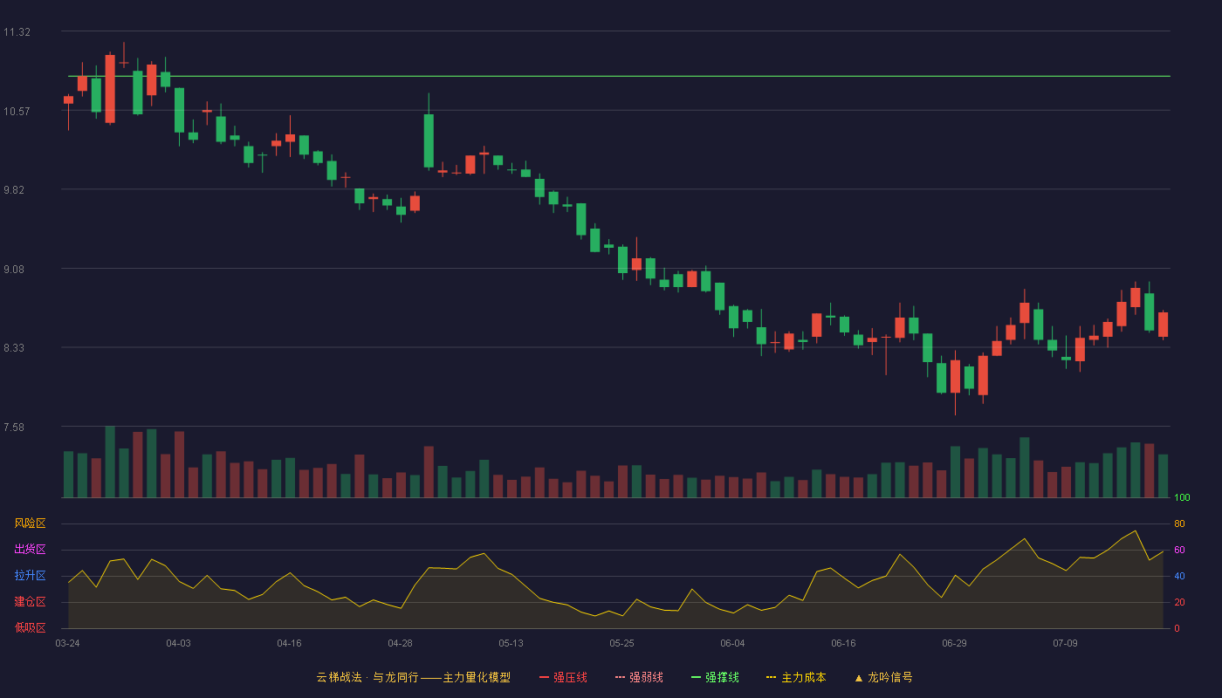This screenshot has height=698, width=1222.
Task: Click the first candlestick above 03-24
Action: [x=68, y=100]
